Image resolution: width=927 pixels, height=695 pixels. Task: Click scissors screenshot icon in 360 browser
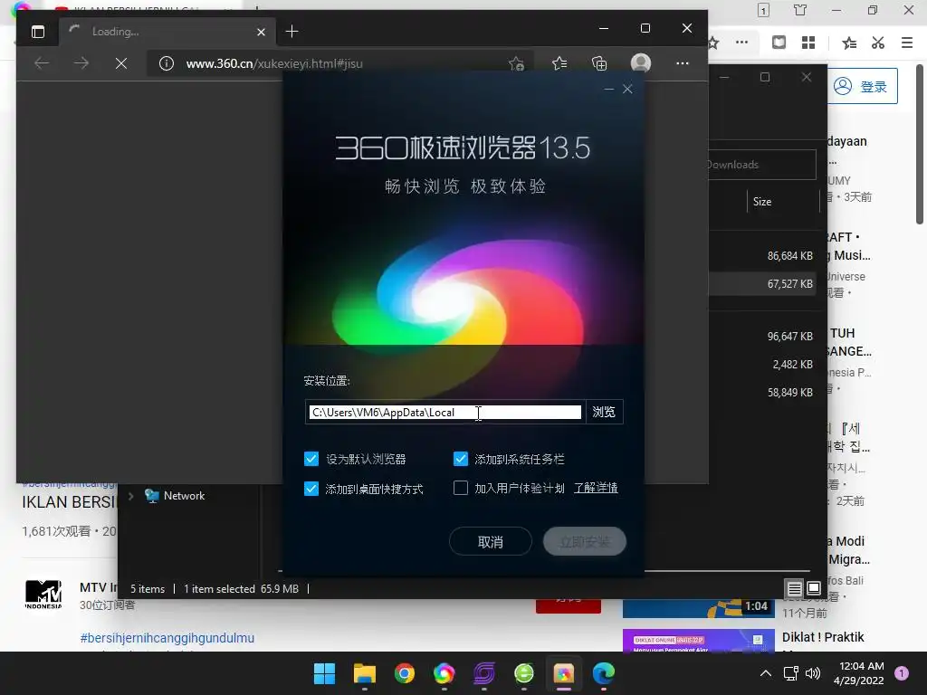click(878, 43)
